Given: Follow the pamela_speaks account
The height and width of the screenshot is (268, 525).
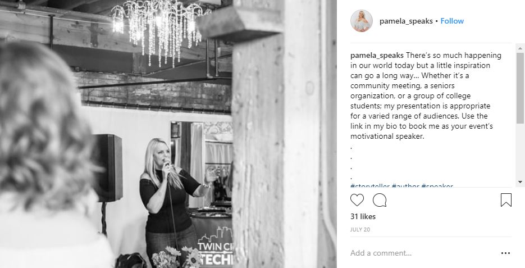Looking at the screenshot, I should pyautogui.click(x=452, y=21).
